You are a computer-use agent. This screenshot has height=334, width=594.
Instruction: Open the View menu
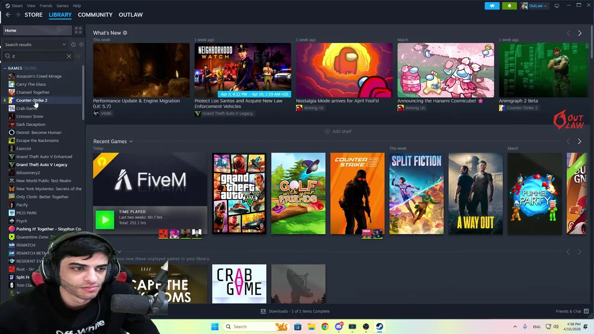[31, 6]
